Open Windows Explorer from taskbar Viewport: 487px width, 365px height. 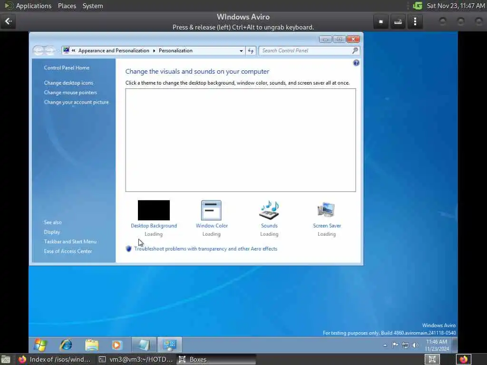(92, 345)
